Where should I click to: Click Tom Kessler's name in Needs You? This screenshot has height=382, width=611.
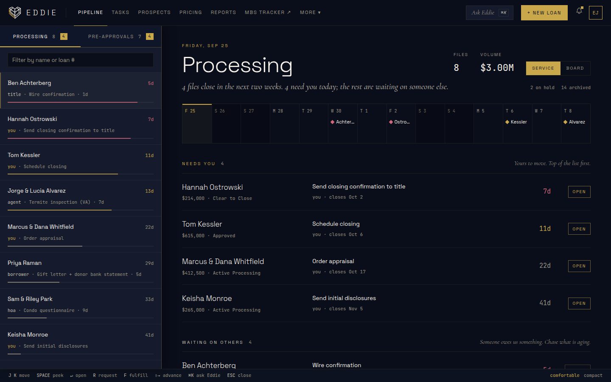pyautogui.click(x=202, y=224)
